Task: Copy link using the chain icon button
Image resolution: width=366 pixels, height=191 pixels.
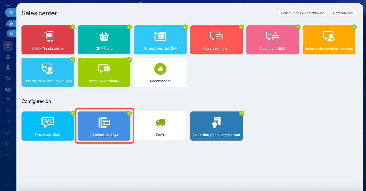Action: click(x=11, y=23)
